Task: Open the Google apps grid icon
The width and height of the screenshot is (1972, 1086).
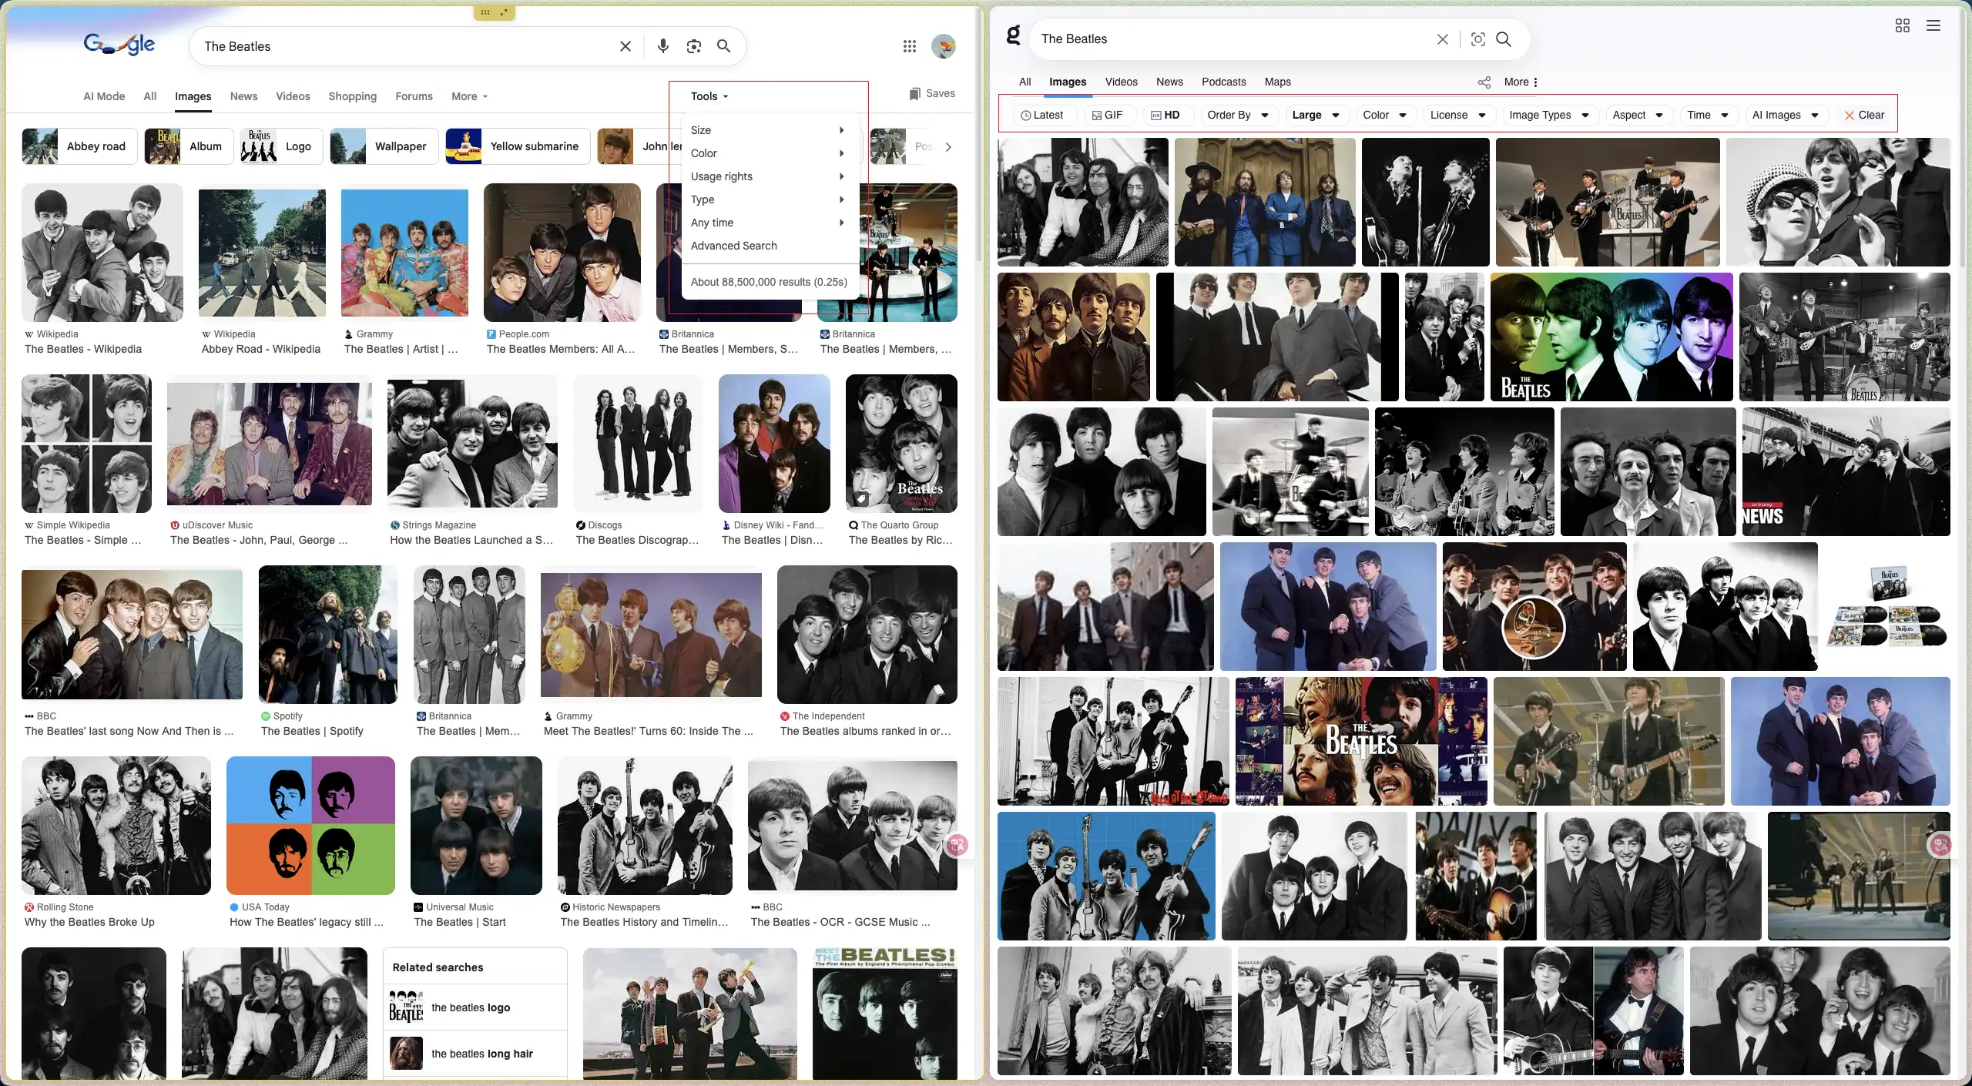Action: 910,46
